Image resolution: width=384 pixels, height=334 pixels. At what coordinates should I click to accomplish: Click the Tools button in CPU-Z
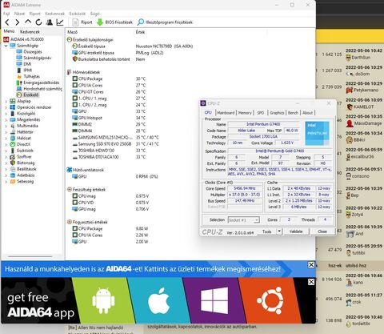[x=266, y=231]
